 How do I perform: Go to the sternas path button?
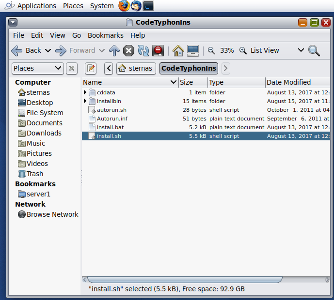(136, 68)
